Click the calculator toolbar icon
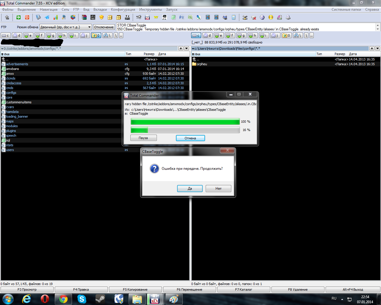The height and width of the screenshot is (305, 381). [x=234, y=17]
